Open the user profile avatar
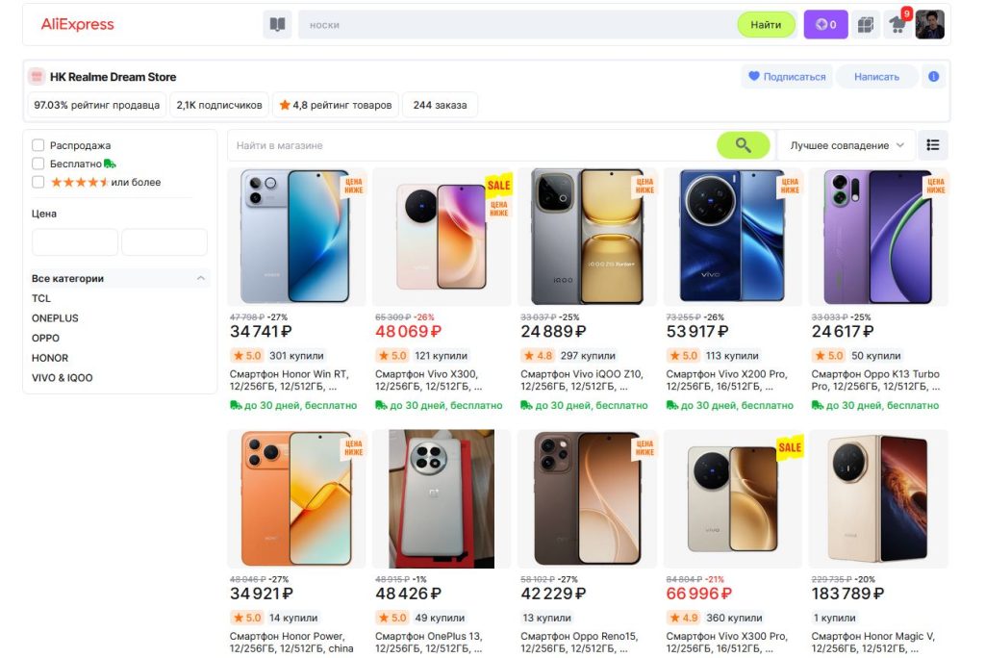Screen dimensions: 985x658 pyautogui.click(x=929, y=25)
